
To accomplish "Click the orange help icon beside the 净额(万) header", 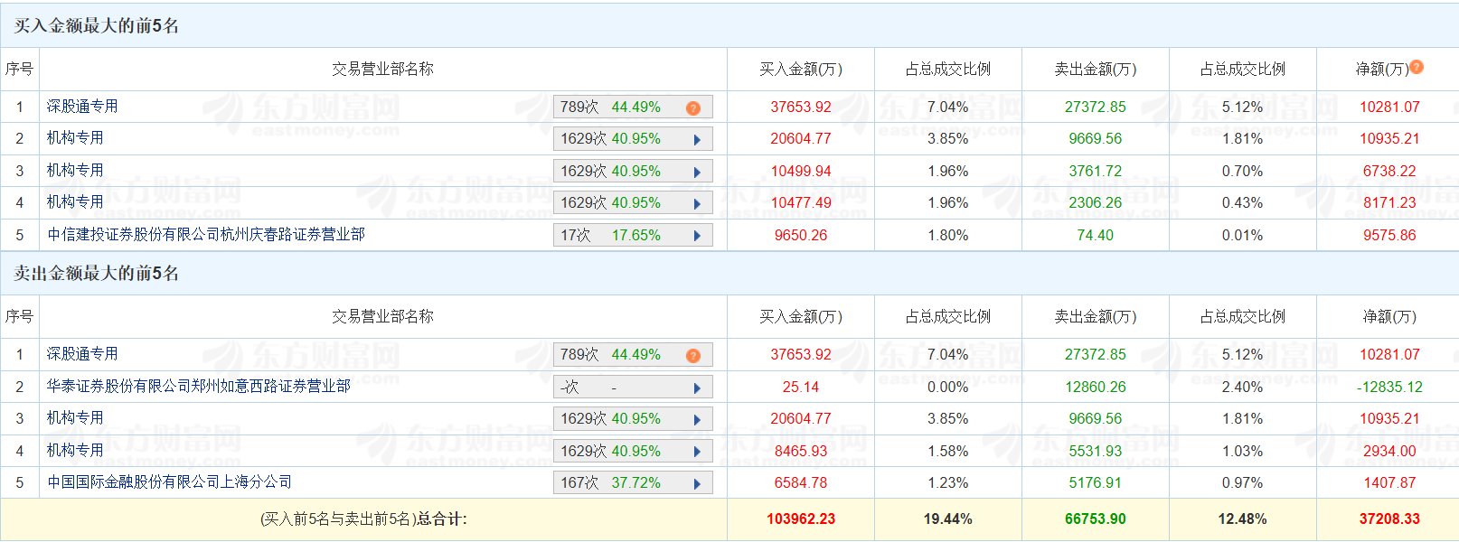I will click(1417, 67).
